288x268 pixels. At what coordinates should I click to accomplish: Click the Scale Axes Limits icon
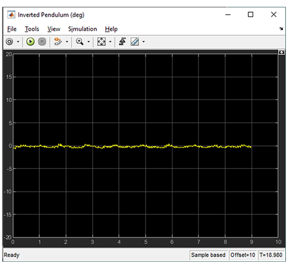click(x=101, y=42)
